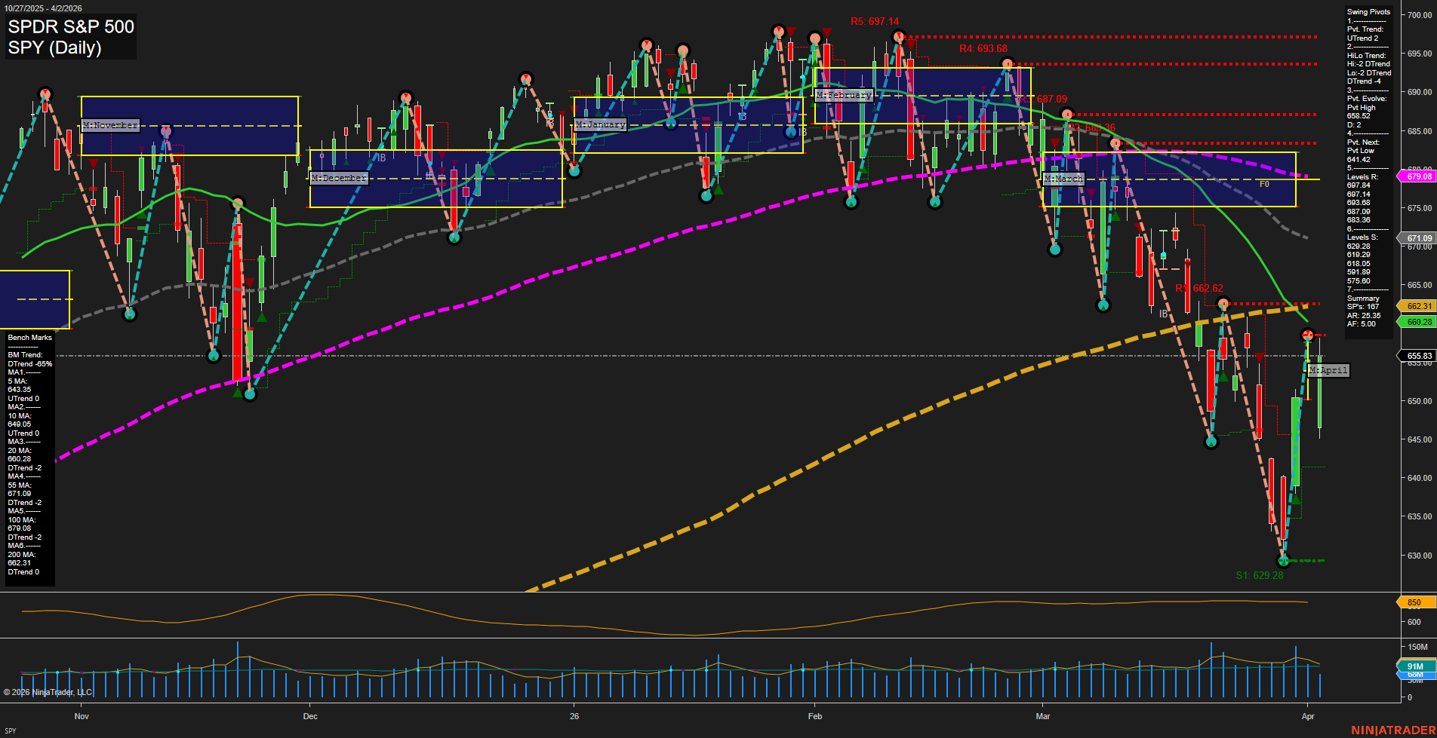Click the 91M volume marker

(x=1415, y=666)
